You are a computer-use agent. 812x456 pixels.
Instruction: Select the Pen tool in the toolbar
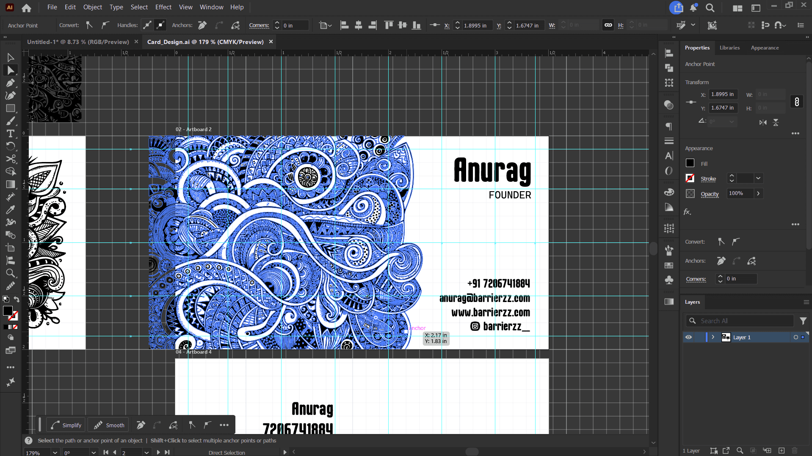pos(11,83)
